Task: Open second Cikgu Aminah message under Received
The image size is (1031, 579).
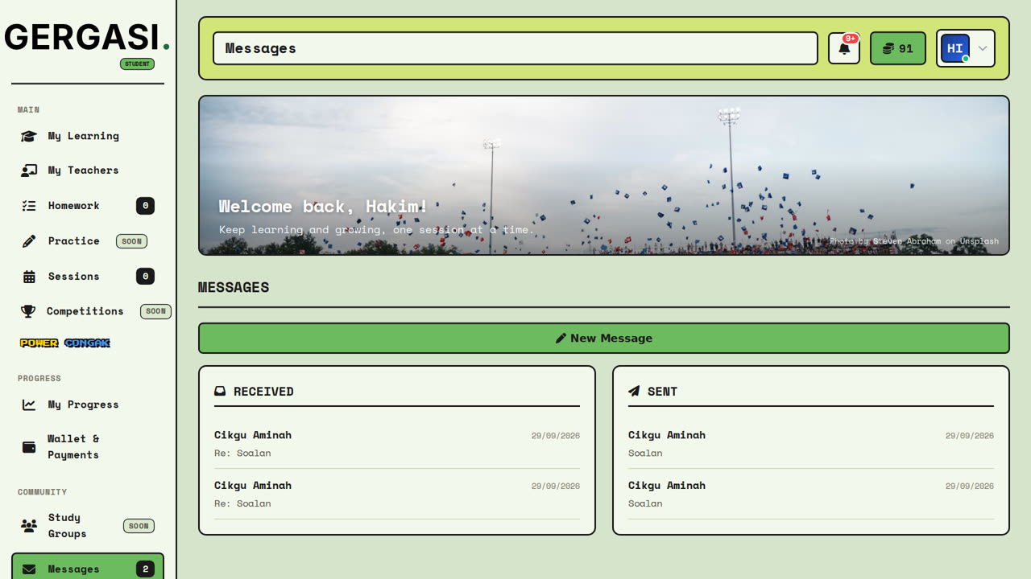Action: 397,495
